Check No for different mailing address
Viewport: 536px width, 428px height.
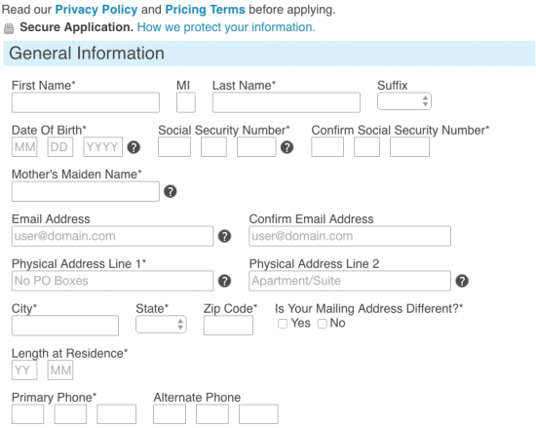coord(323,324)
